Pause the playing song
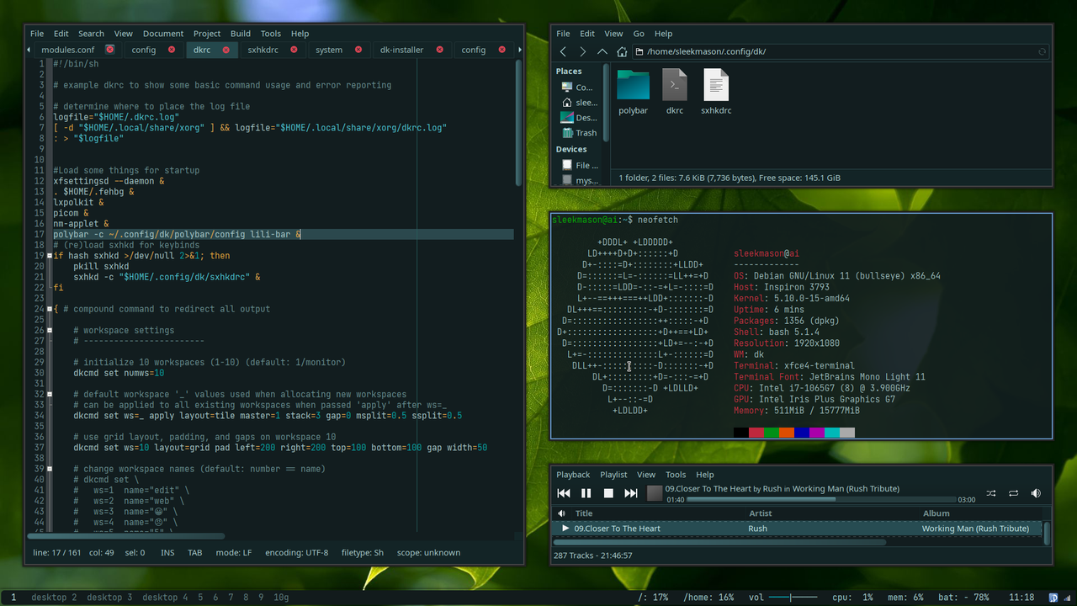 [x=586, y=493]
